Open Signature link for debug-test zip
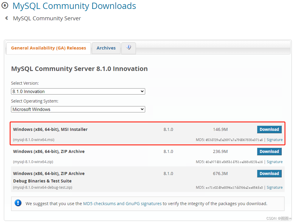 (275, 188)
